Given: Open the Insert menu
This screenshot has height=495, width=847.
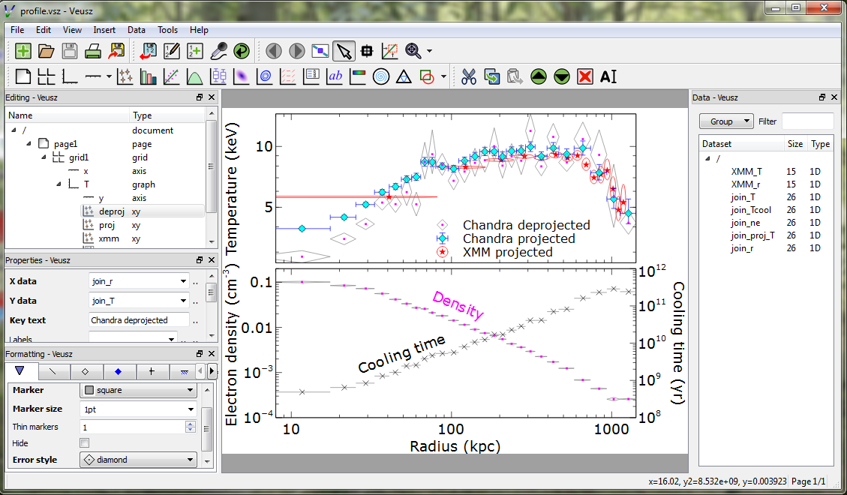Looking at the screenshot, I should (x=104, y=30).
